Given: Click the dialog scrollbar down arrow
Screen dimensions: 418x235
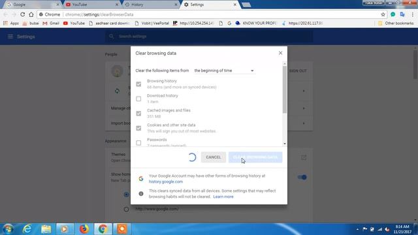Looking at the screenshot, I should [285, 144].
